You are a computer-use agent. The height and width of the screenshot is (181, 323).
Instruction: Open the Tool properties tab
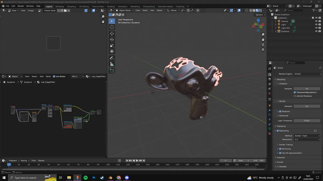pyautogui.click(x=270, y=68)
